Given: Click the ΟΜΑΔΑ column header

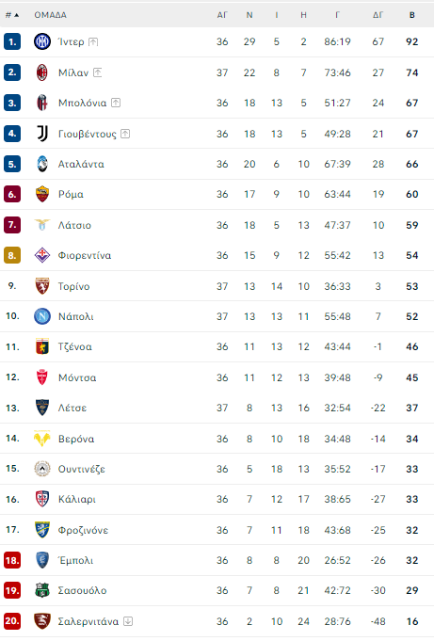Looking at the screenshot, I should click(50, 15).
